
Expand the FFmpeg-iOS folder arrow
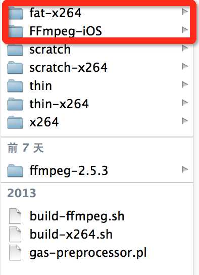coord(185,30)
